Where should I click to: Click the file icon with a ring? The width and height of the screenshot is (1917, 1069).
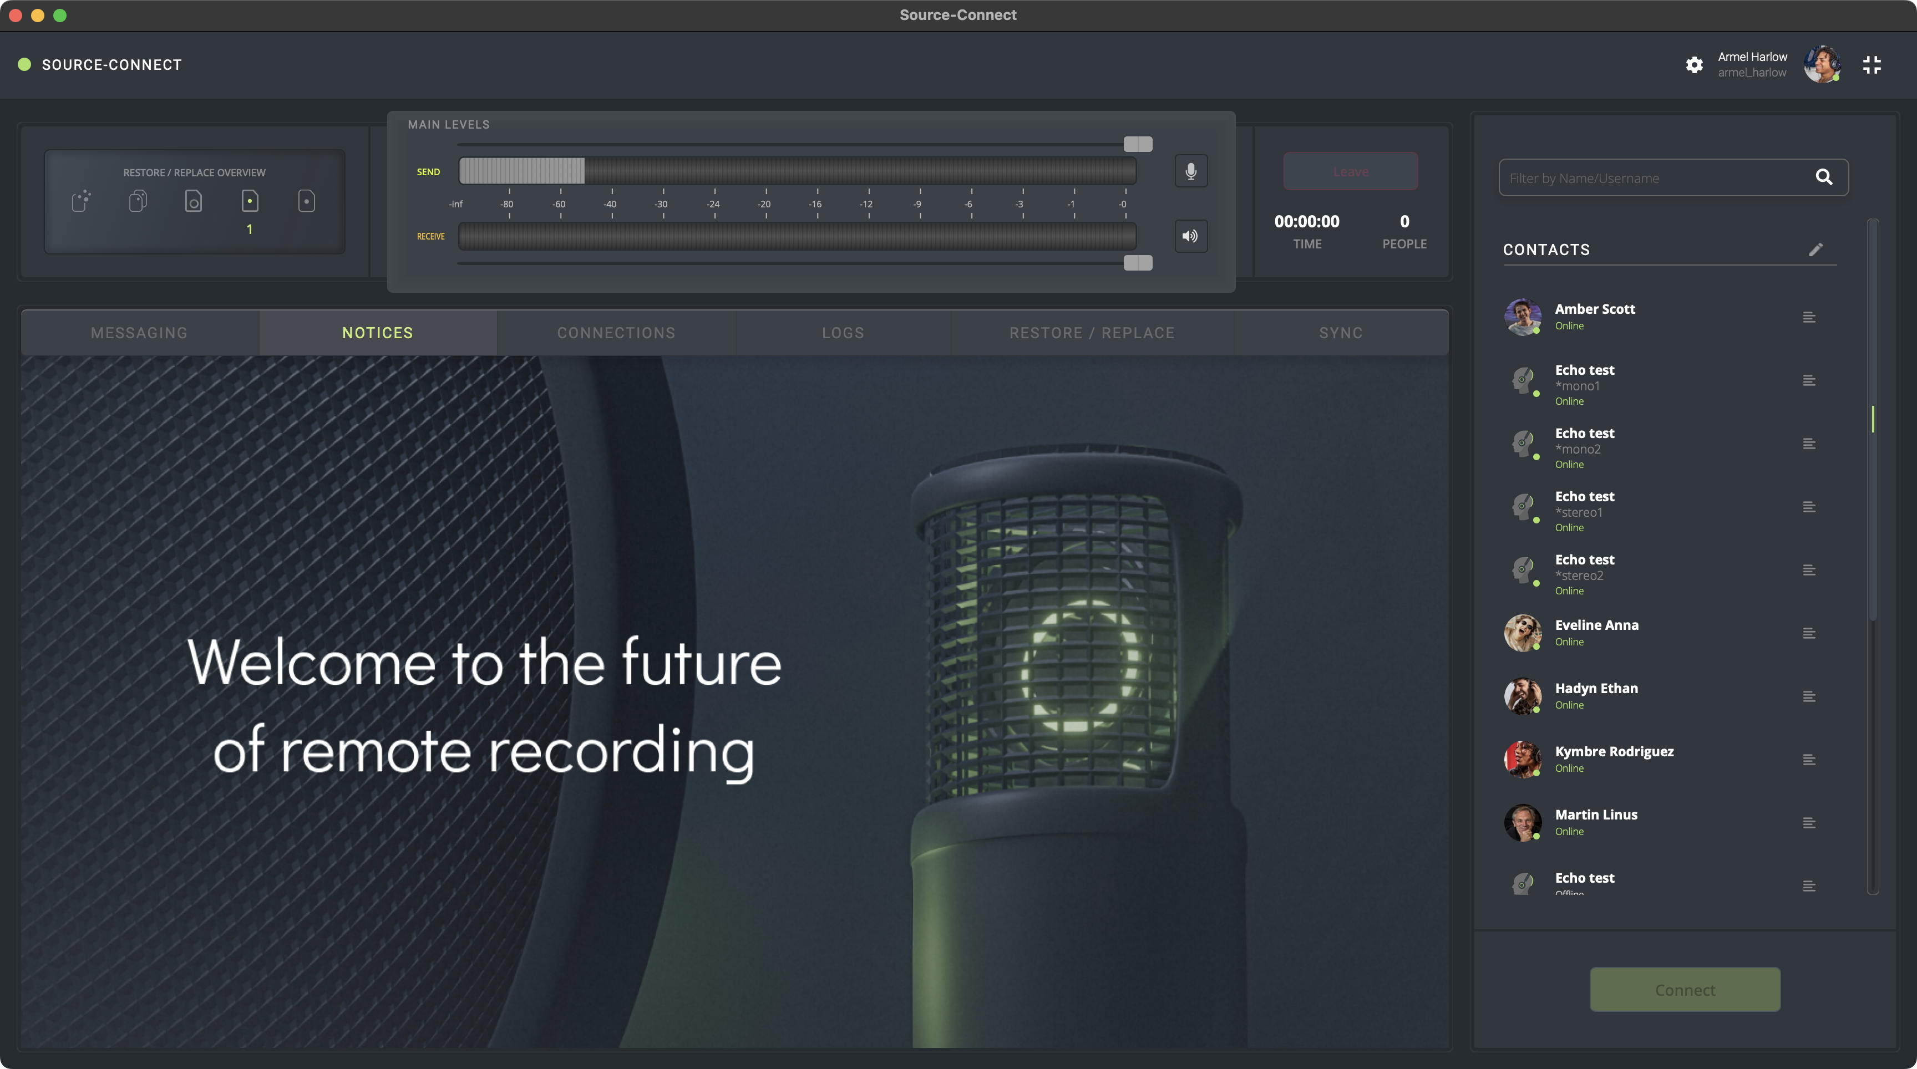pyautogui.click(x=194, y=201)
